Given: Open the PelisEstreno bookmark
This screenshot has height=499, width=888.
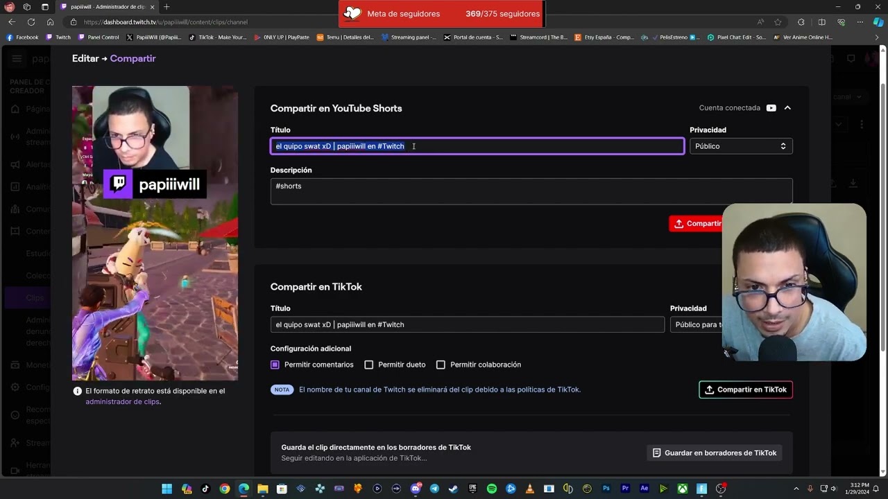Looking at the screenshot, I should point(671,37).
